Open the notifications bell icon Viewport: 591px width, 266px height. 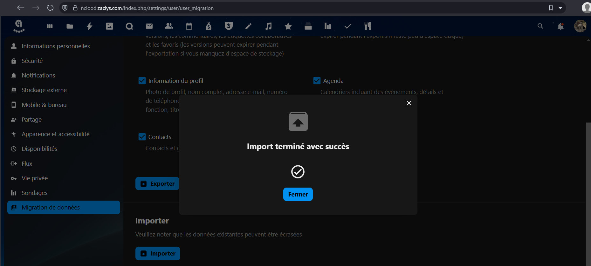(560, 26)
